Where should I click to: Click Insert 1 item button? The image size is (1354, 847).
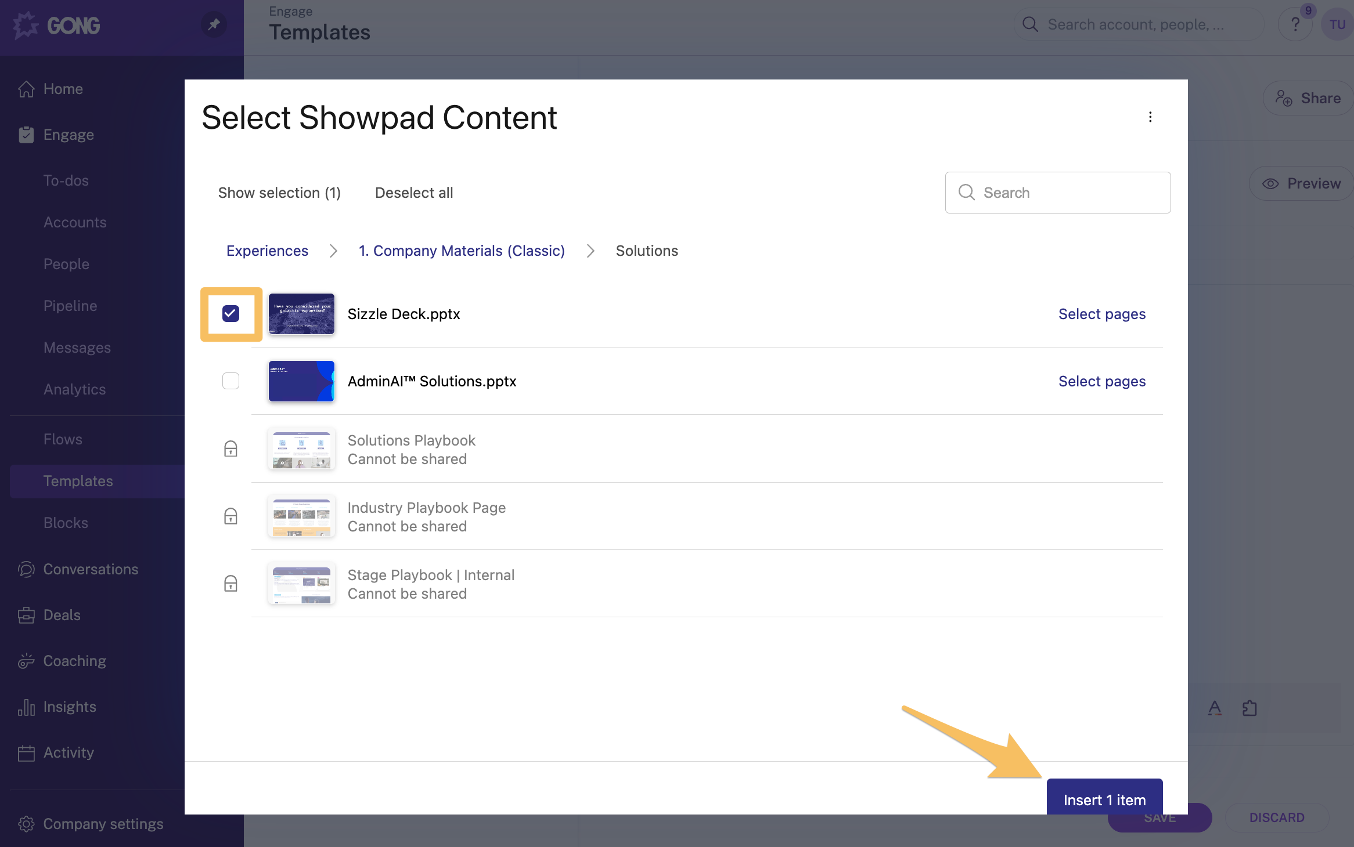[1104, 797]
